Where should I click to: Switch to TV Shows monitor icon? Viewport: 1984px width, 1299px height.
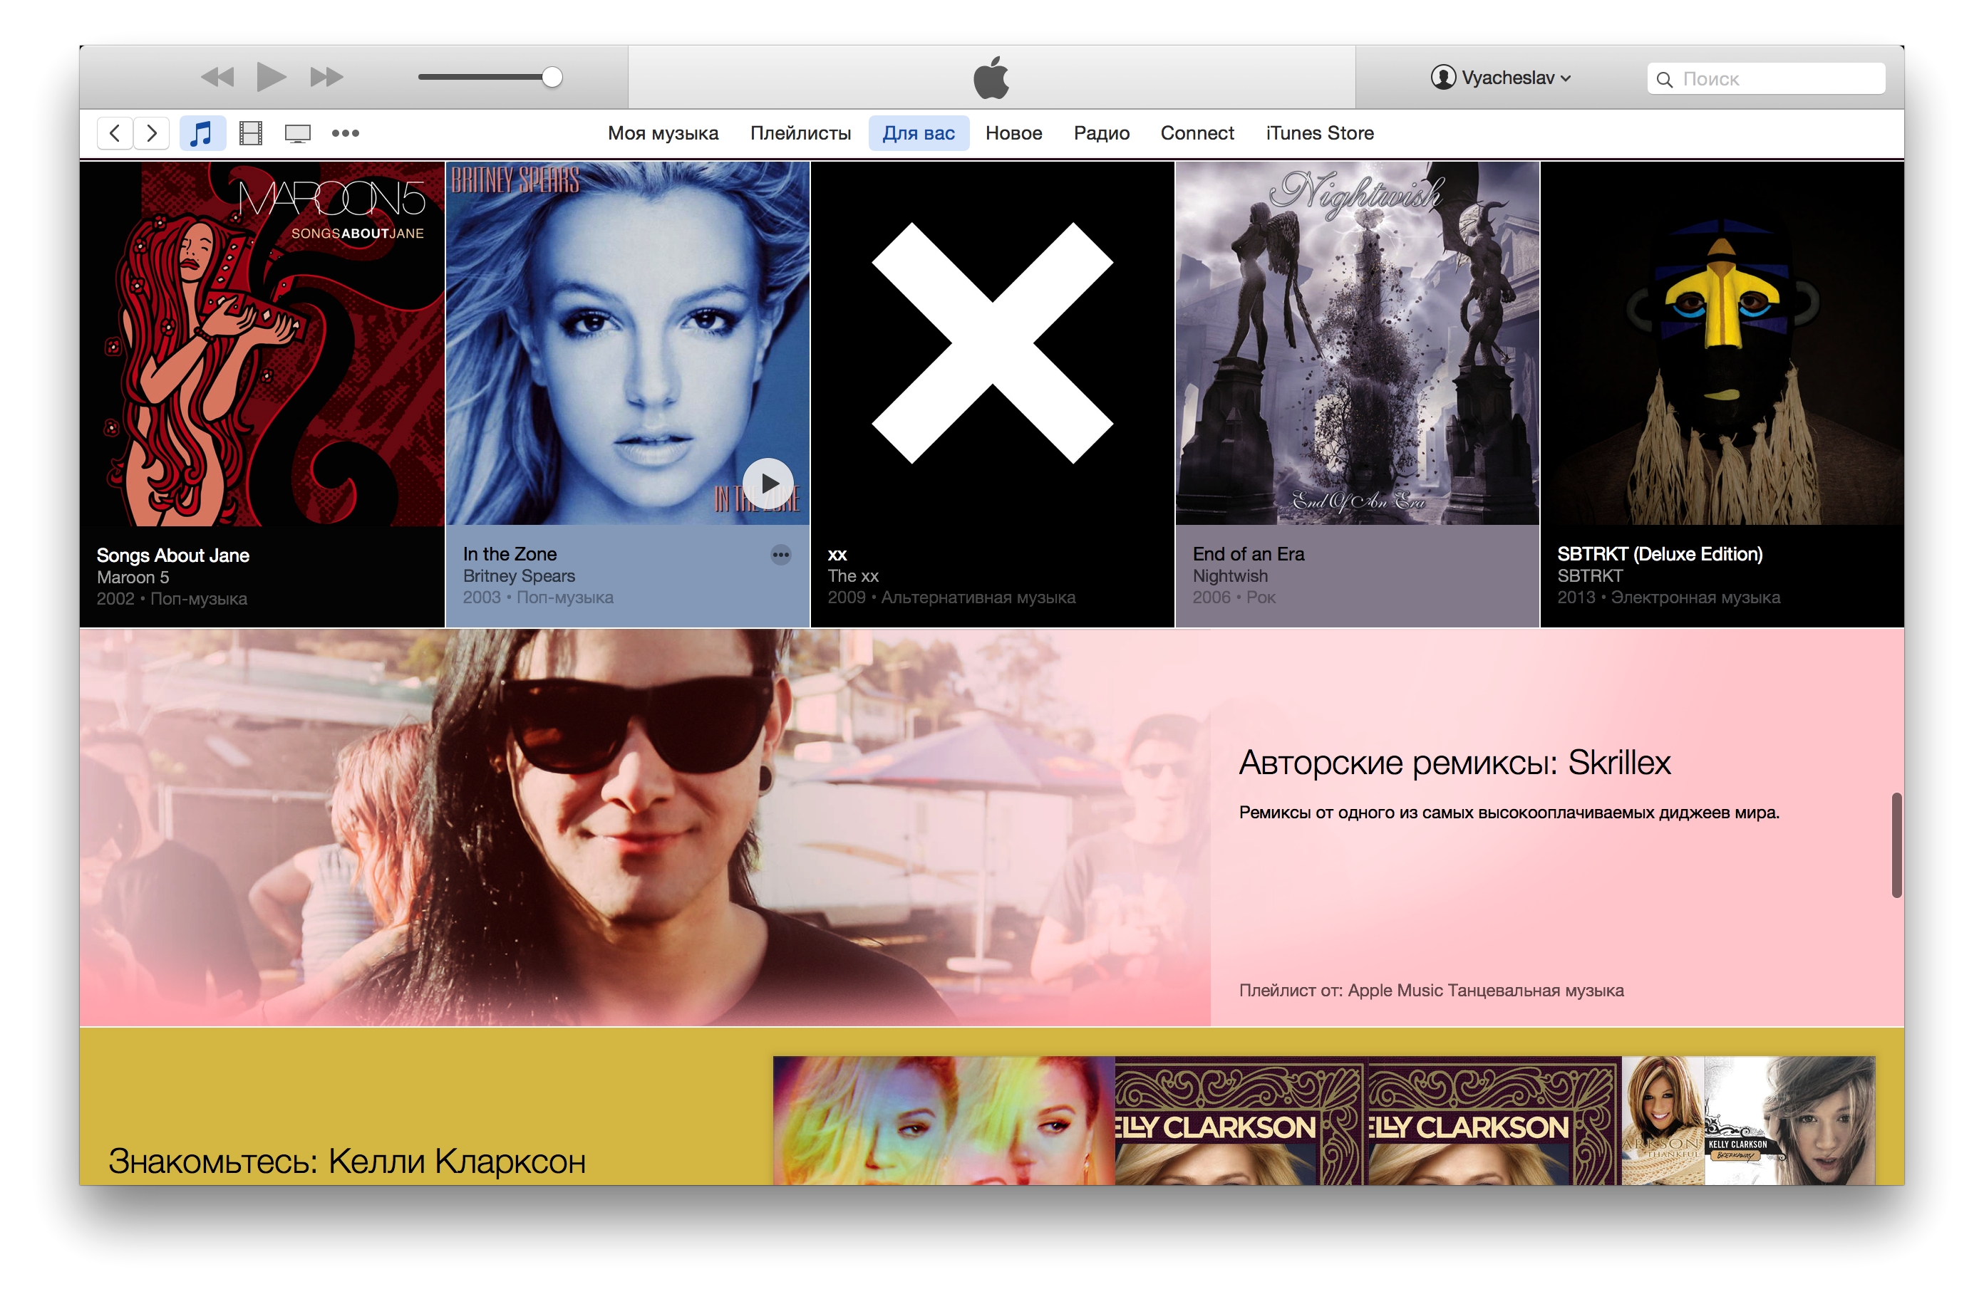click(298, 133)
